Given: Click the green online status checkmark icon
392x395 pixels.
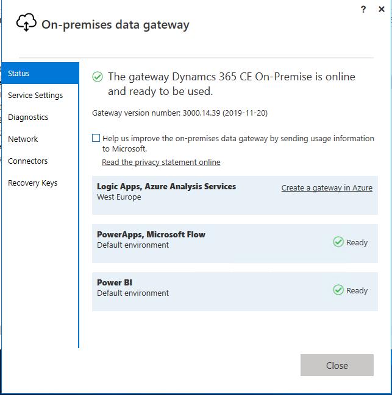Looking at the screenshot, I should click(x=98, y=77).
